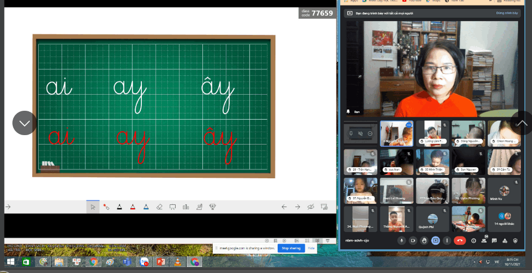Viewport: 532px width, 273px height.
Task: Click 'Dừng trình bày' to stop presenting
Action: pyautogui.click(x=507, y=13)
